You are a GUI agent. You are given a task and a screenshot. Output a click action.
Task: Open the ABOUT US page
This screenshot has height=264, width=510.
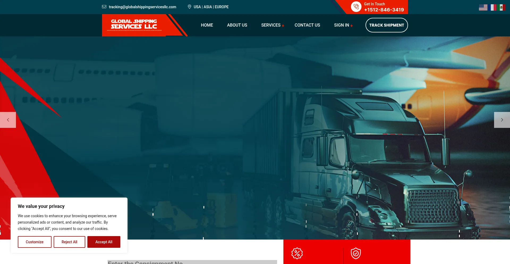pyautogui.click(x=237, y=25)
